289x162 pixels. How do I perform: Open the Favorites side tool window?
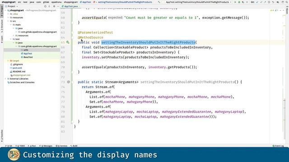click(x=2, y=136)
